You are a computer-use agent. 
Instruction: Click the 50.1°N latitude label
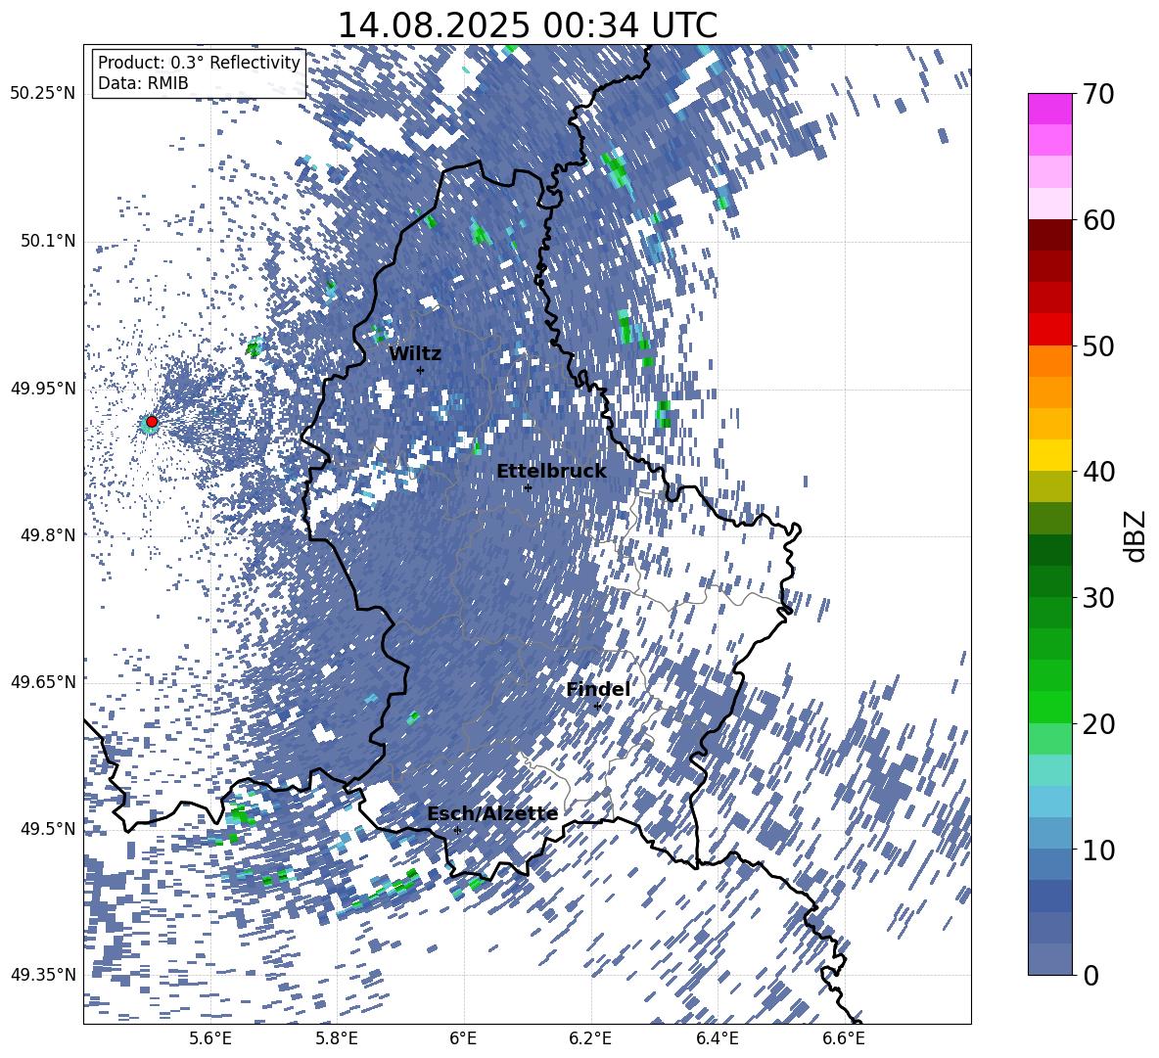[47, 241]
